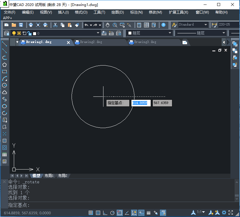Select the Polygon tool
This screenshot has height=217, width=240.
(5, 65)
